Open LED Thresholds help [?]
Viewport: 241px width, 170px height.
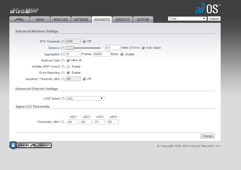tap(62, 122)
